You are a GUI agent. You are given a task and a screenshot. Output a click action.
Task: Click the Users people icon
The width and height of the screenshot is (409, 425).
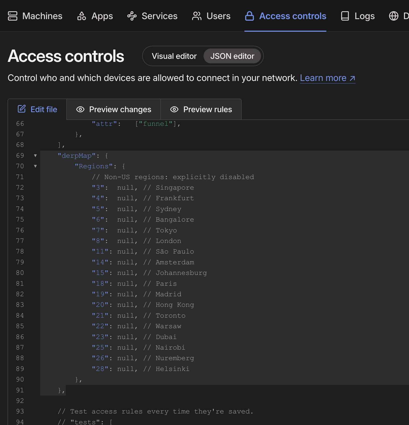click(197, 16)
